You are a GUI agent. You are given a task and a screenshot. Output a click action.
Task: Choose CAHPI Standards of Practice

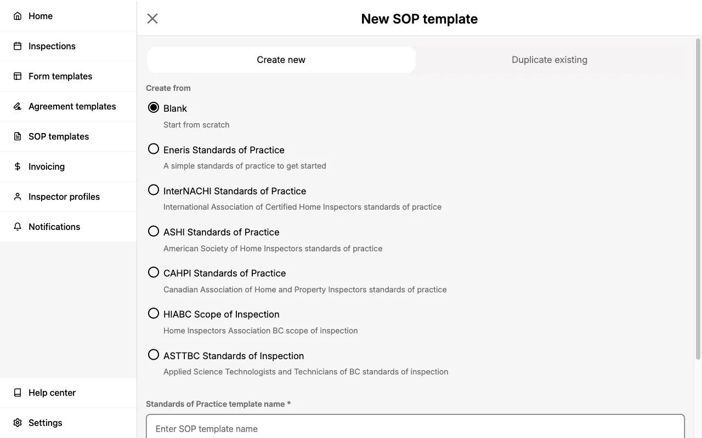tap(153, 272)
